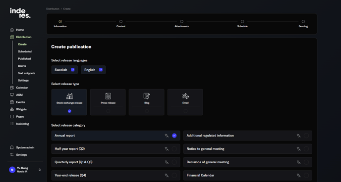Click translate icon for Notice to general meeting

(298, 149)
